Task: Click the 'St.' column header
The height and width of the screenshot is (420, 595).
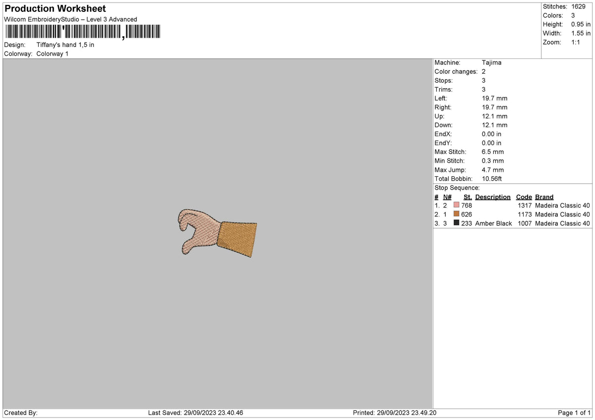Action: 468,197
